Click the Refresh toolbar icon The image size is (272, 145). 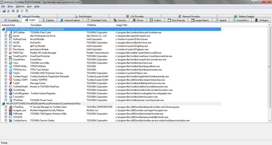pos(8,11)
